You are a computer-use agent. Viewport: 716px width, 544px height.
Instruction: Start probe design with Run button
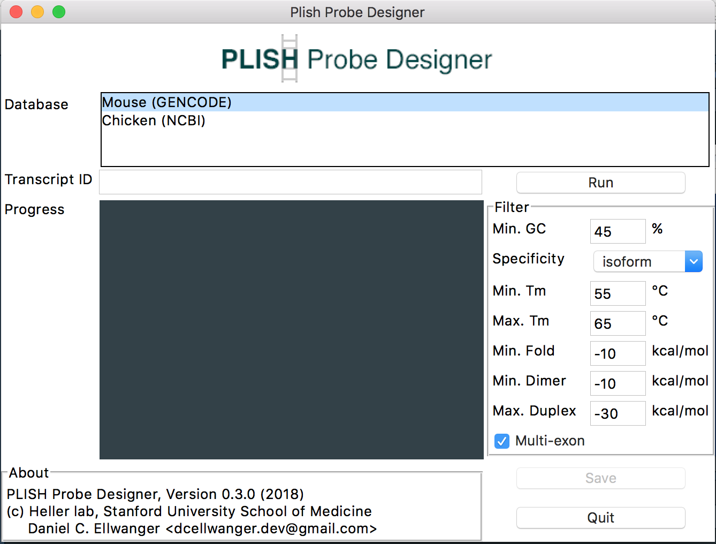click(600, 183)
